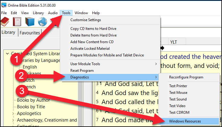Select Apologetics in the library tree
This screenshot has height=127, width=222.
(x=29, y=113)
